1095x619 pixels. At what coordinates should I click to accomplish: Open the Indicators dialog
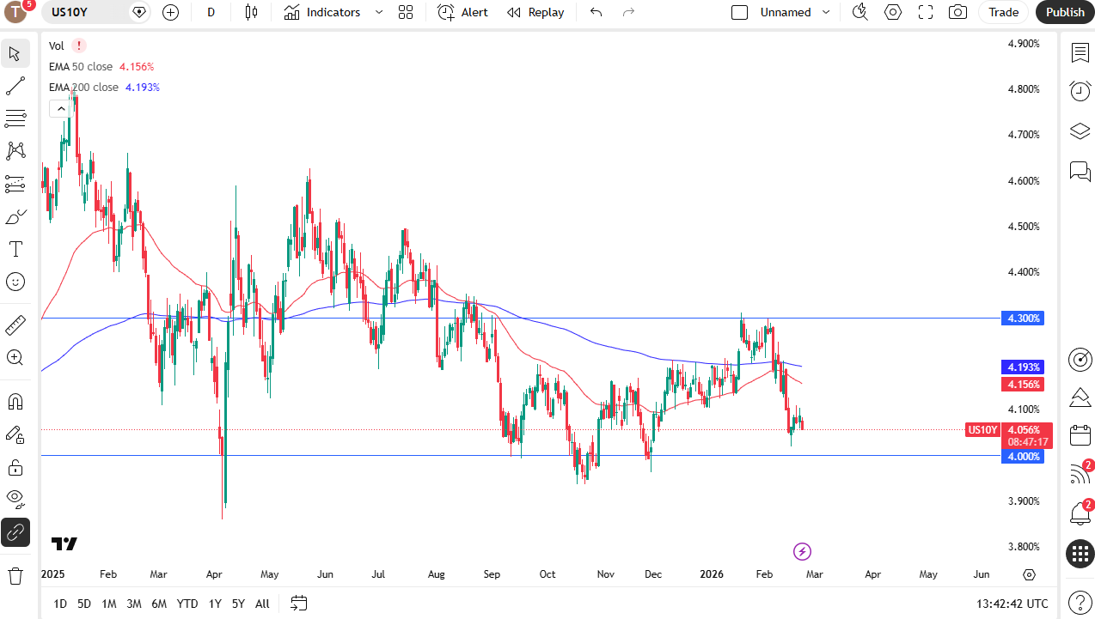coord(323,12)
